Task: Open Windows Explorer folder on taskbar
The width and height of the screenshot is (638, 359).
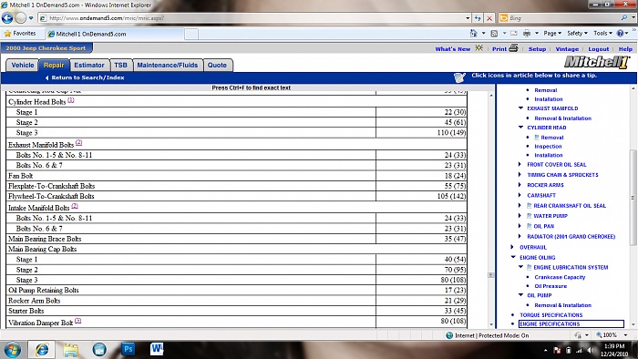Action: 70,350
